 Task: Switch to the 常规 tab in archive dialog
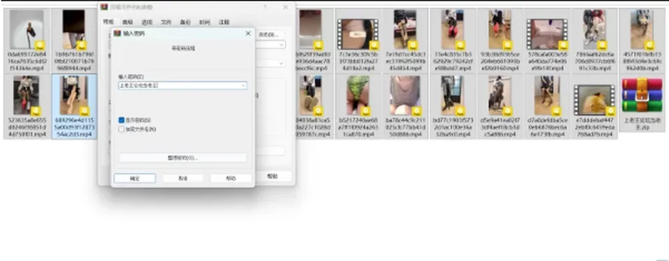click(109, 22)
